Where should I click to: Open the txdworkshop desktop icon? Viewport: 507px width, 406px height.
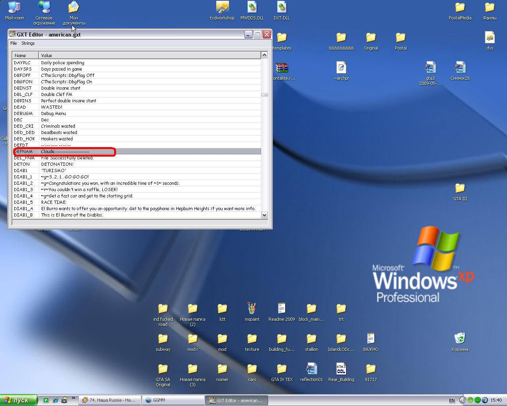(x=222, y=8)
